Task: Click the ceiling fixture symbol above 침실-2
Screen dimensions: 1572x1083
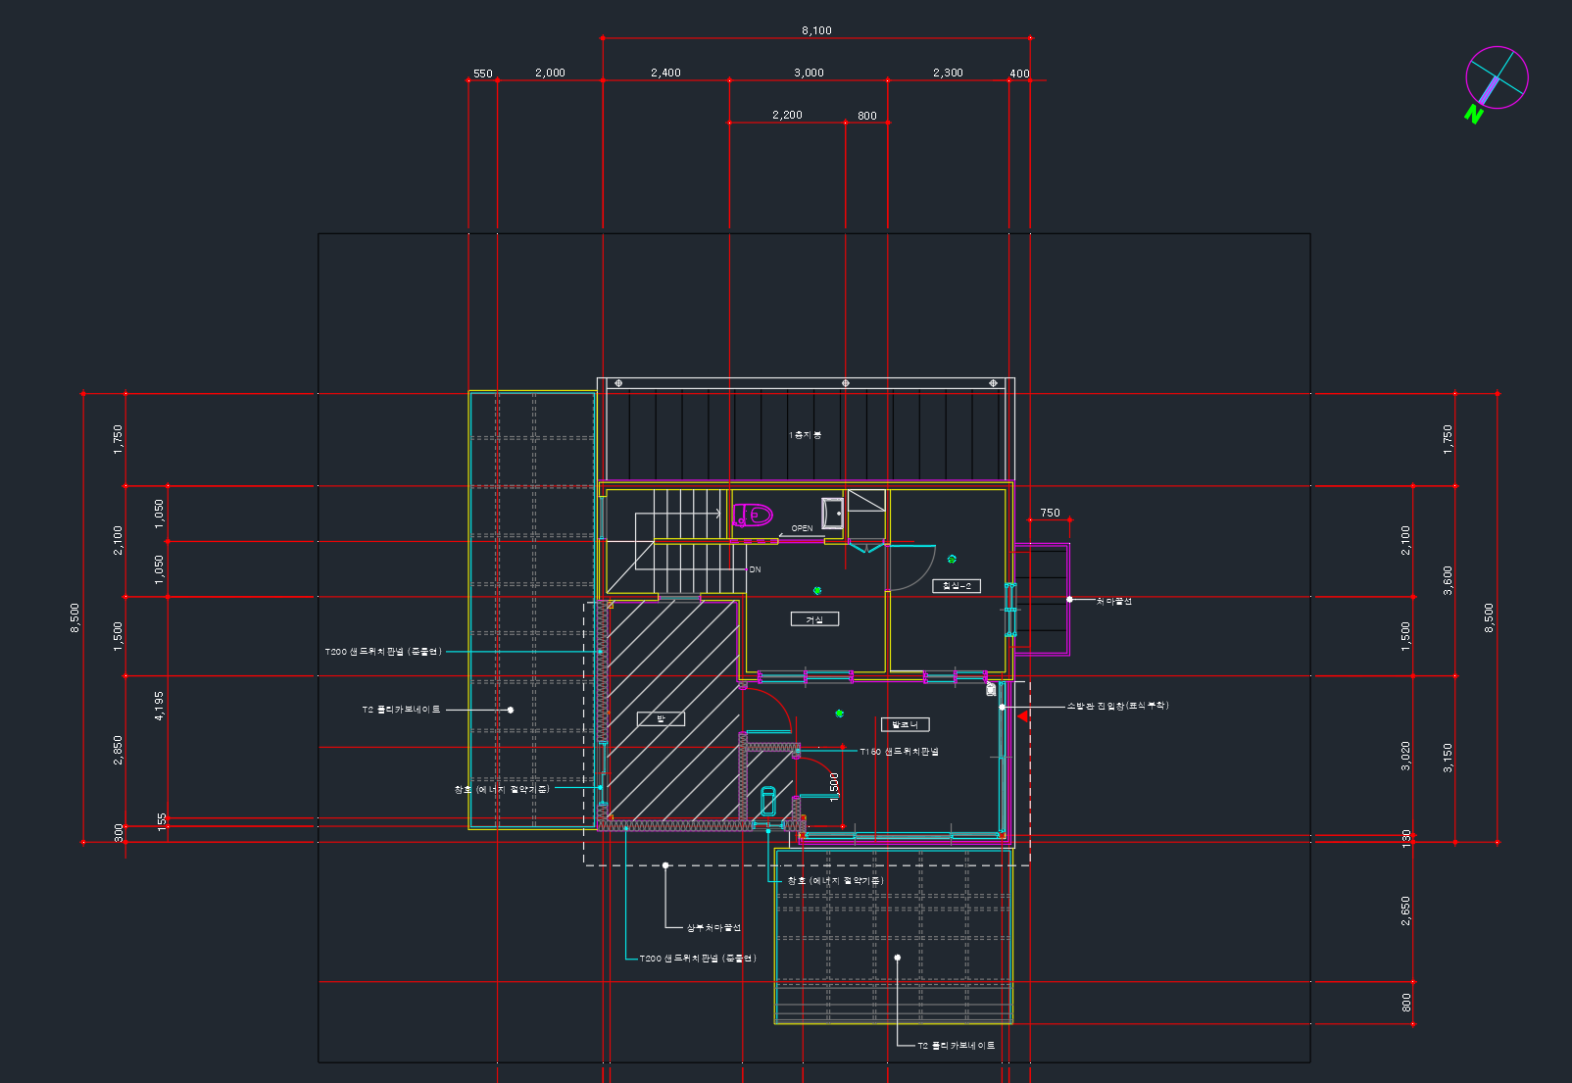Action: [952, 559]
